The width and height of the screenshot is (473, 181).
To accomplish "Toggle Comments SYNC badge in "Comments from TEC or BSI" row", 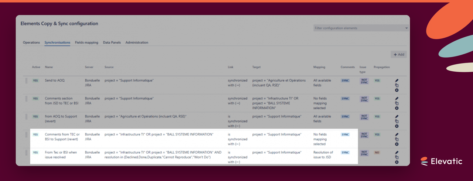I will (345, 135).
